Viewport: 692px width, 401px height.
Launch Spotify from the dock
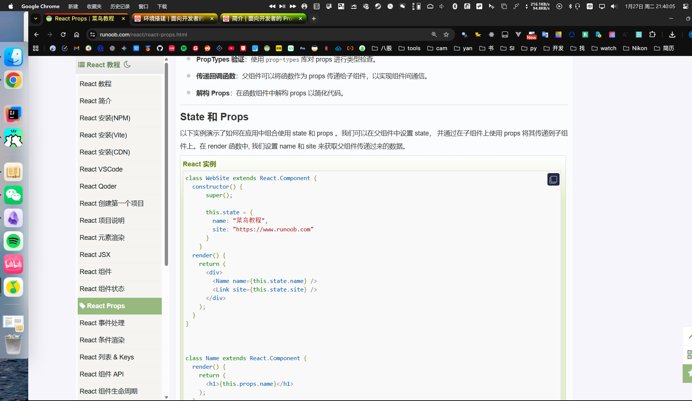(13, 241)
